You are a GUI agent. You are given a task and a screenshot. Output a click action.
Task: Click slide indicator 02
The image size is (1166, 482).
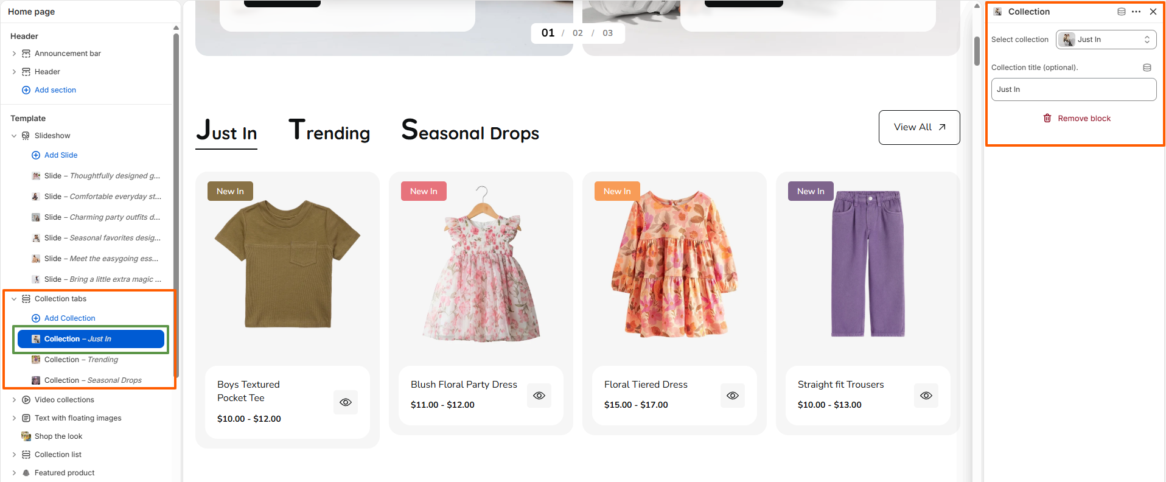pos(578,33)
